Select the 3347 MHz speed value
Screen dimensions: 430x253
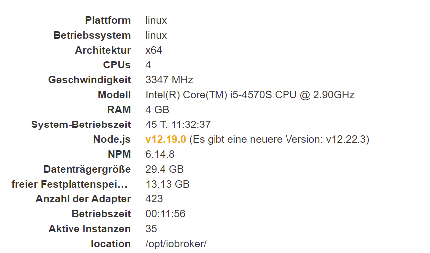click(x=169, y=80)
